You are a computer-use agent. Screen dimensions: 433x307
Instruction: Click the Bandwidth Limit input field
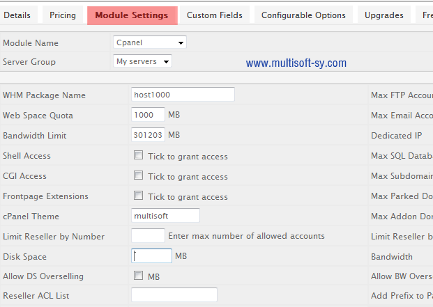148,135
